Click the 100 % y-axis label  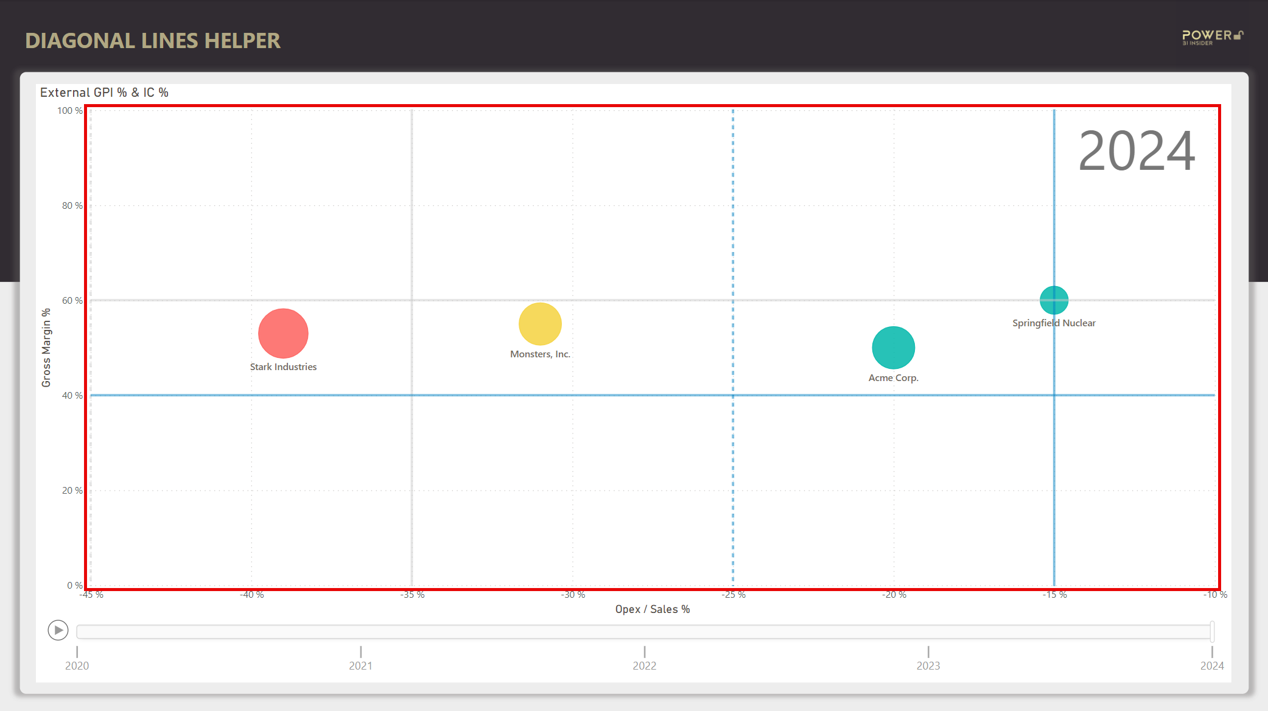70,111
